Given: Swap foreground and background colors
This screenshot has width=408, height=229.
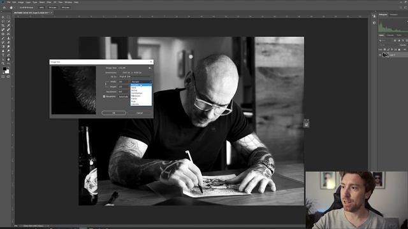Looking at the screenshot, I should point(8,68).
